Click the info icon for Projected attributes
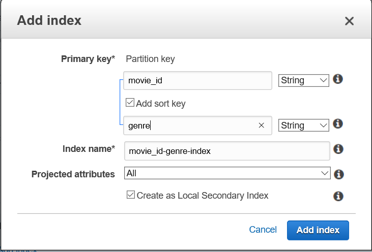Image resolution: width=372 pixels, height=252 pixels. coord(338,174)
